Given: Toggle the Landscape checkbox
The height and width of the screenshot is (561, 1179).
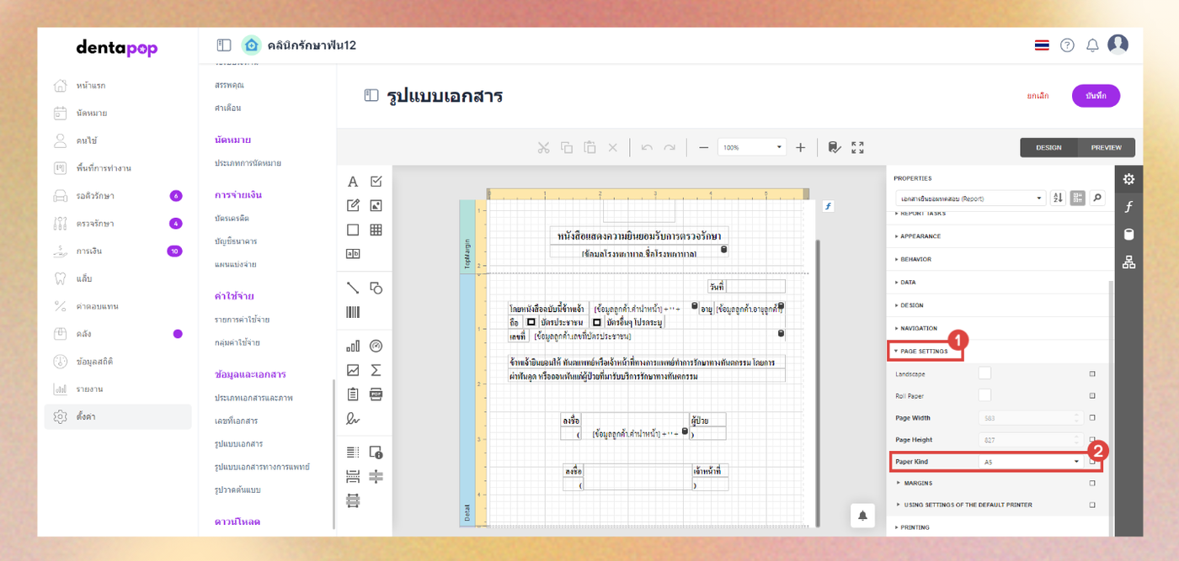Looking at the screenshot, I should pos(984,373).
